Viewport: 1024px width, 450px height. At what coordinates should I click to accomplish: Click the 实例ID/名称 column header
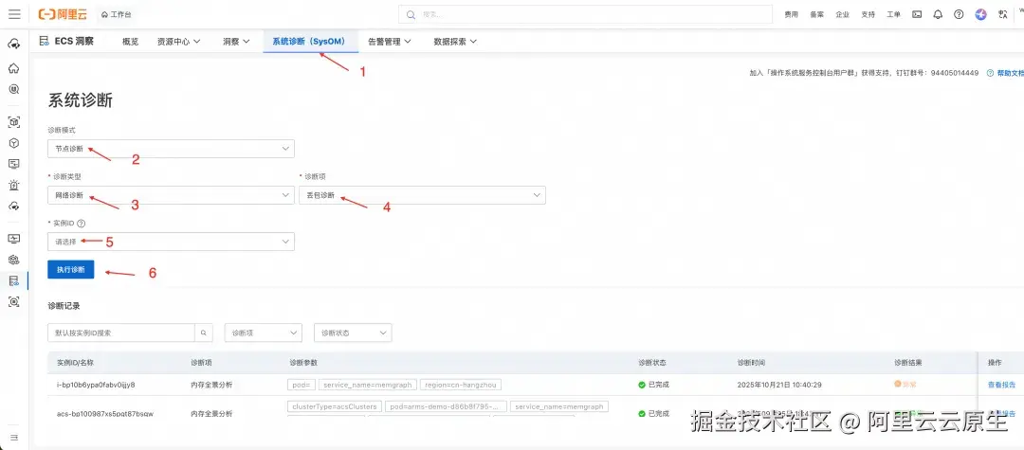(76, 362)
